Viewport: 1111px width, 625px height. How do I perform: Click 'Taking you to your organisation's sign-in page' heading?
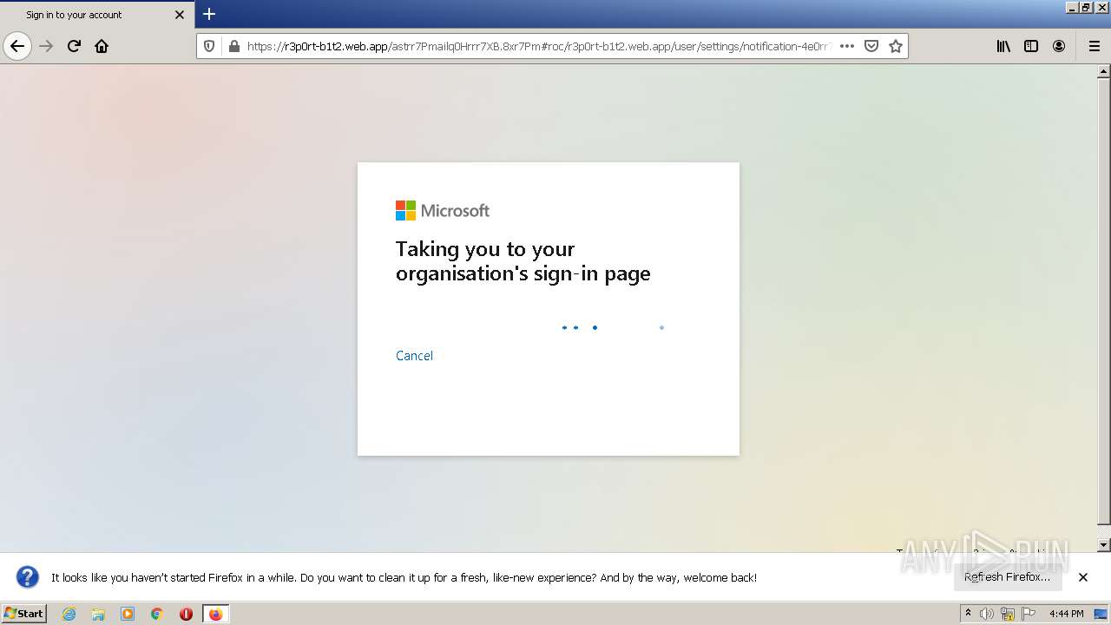pos(523,261)
